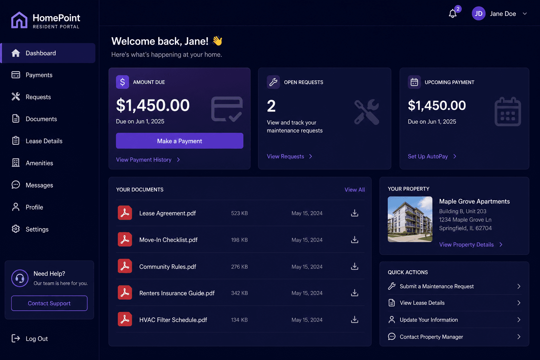Open Dashboard in the sidebar
Image resolution: width=540 pixels, height=360 pixels.
[48, 53]
